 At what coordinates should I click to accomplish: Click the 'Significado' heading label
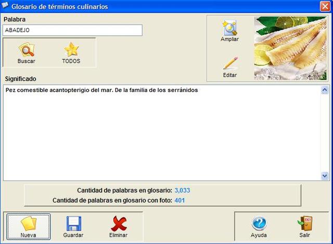21,79
